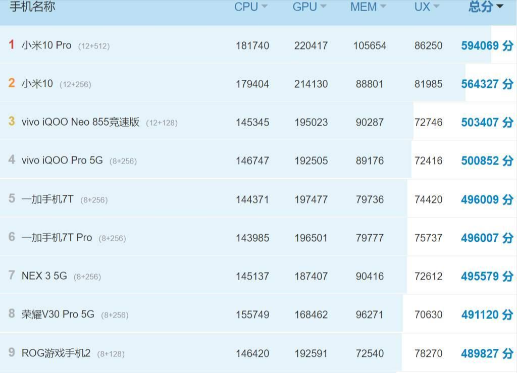Select total score 495579 分
517x373 pixels.
pos(487,276)
